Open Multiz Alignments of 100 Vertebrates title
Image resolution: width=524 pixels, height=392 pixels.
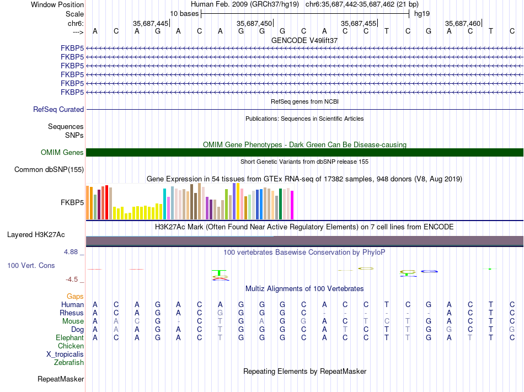click(x=304, y=288)
